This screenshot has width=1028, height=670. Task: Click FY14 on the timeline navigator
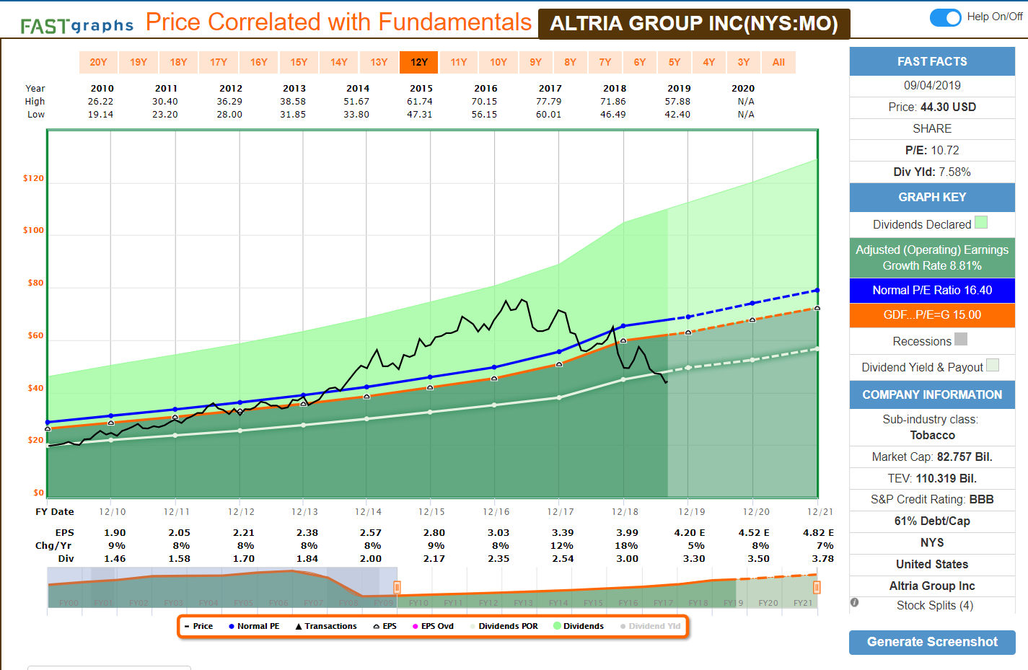click(558, 603)
